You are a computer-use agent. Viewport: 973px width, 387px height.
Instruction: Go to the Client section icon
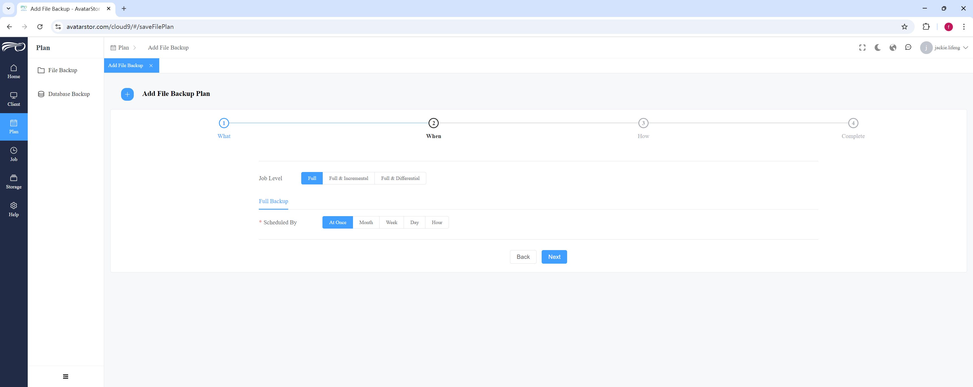14,95
